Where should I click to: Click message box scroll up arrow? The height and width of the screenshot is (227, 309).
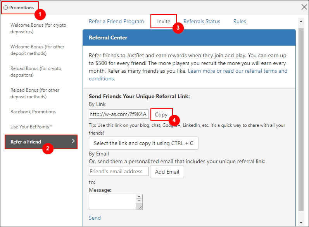tap(139, 196)
